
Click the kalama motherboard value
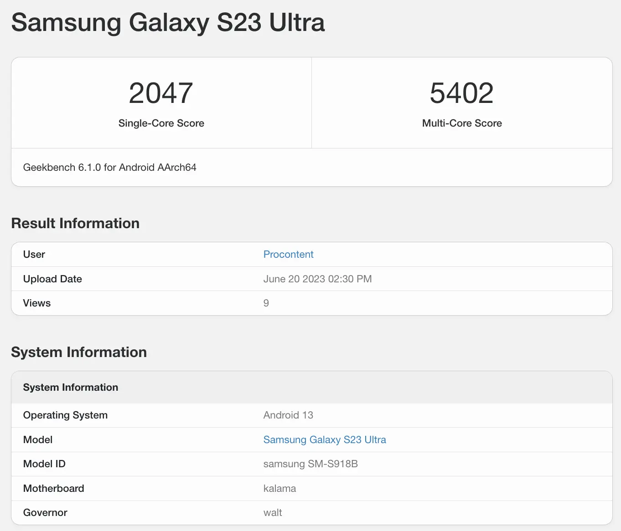tap(279, 488)
